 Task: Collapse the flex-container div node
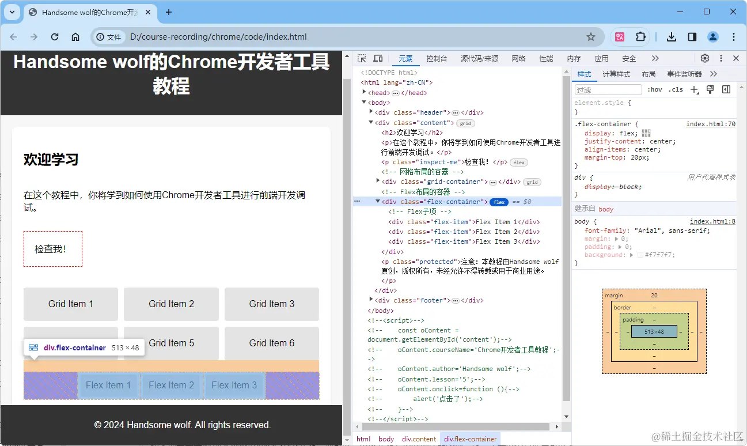coord(378,201)
